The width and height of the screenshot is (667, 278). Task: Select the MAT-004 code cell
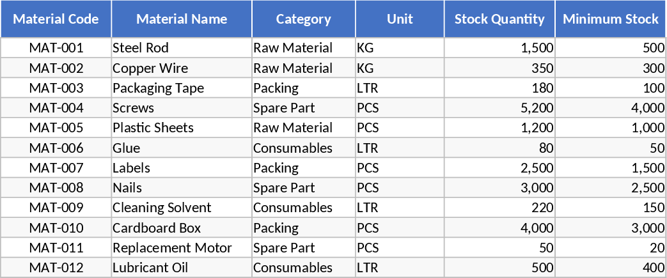56,108
